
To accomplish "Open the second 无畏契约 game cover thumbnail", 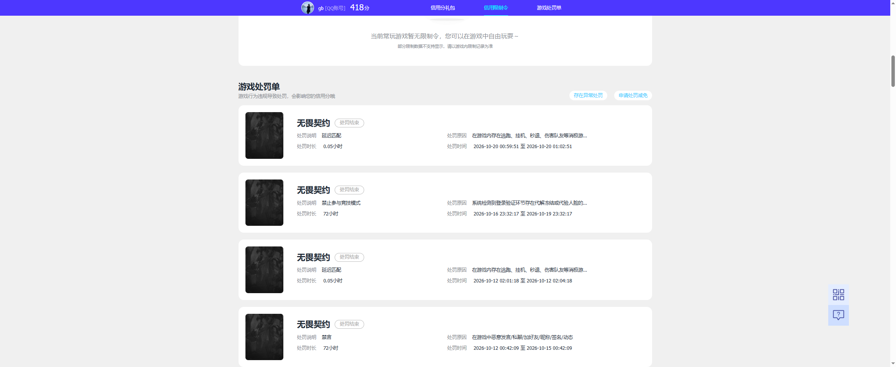I will pos(264,202).
